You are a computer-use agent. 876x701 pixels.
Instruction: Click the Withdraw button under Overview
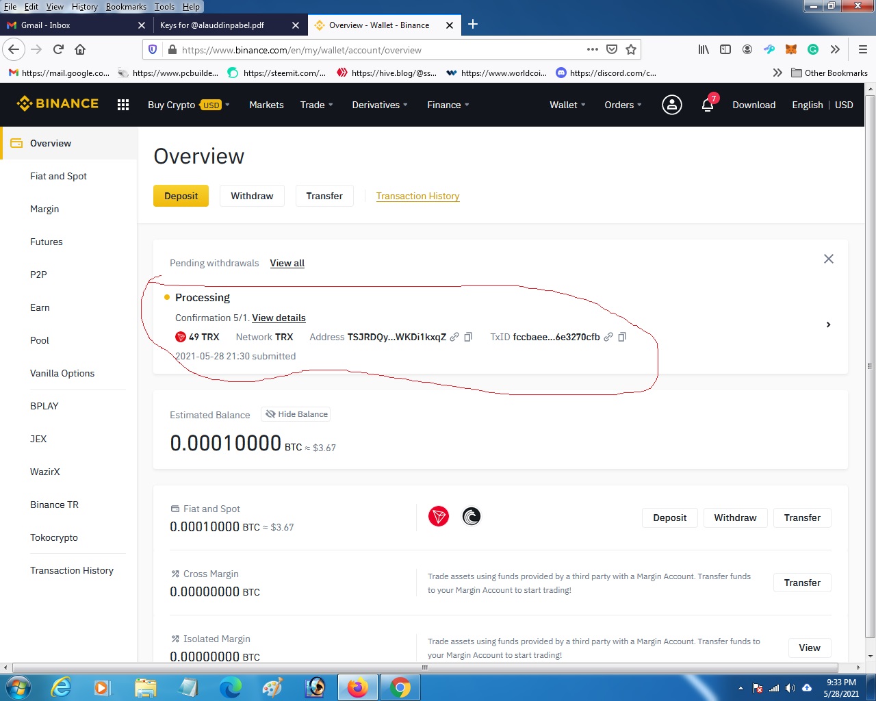252,196
